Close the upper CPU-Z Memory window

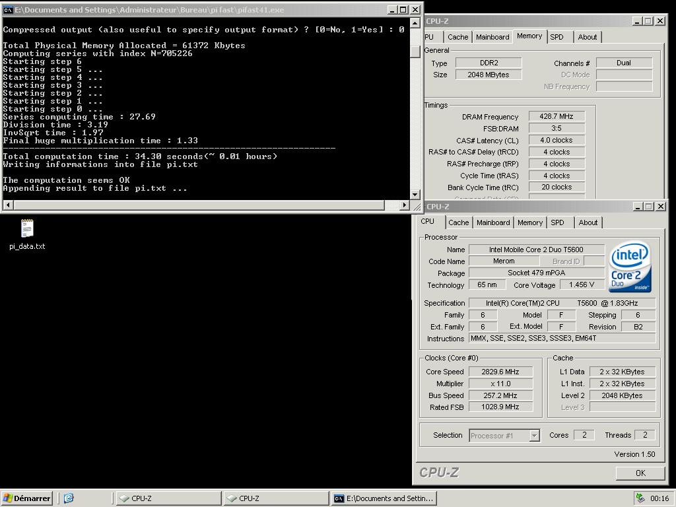[x=659, y=20]
